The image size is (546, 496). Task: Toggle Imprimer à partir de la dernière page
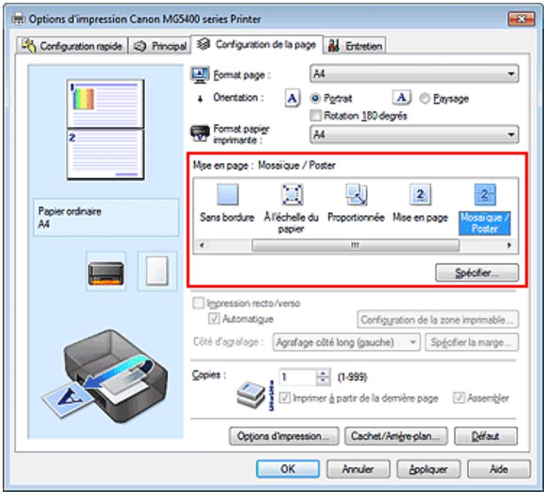pos(285,397)
